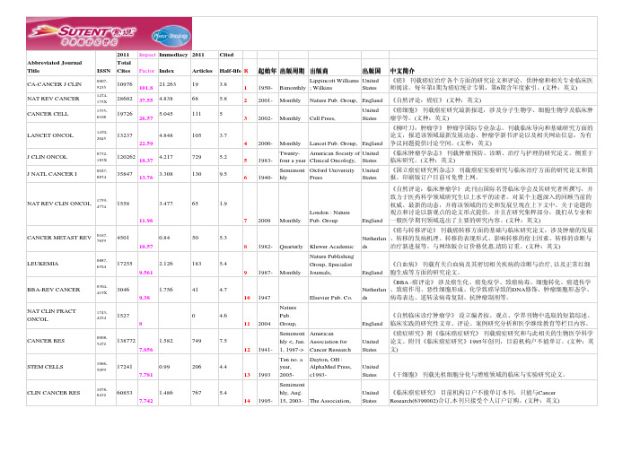Select 'American Society of Clinical Oncology' cell
The width and height of the screenshot is (640, 452).
pyautogui.click(x=335, y=157)
